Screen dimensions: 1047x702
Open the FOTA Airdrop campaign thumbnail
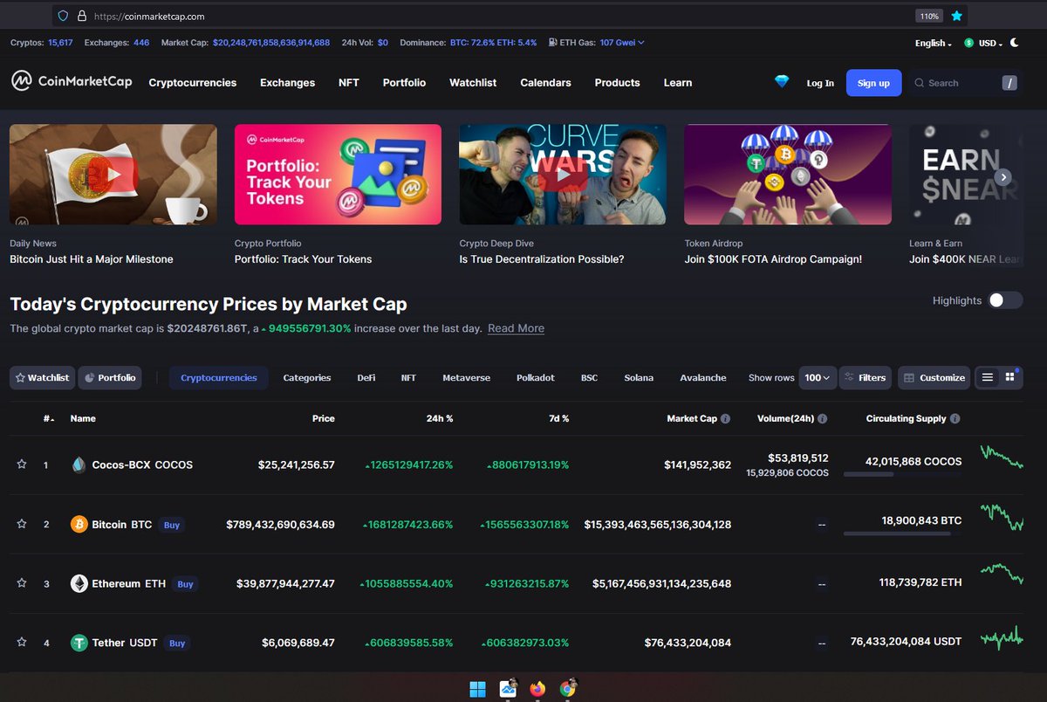[x=788, y=174]
